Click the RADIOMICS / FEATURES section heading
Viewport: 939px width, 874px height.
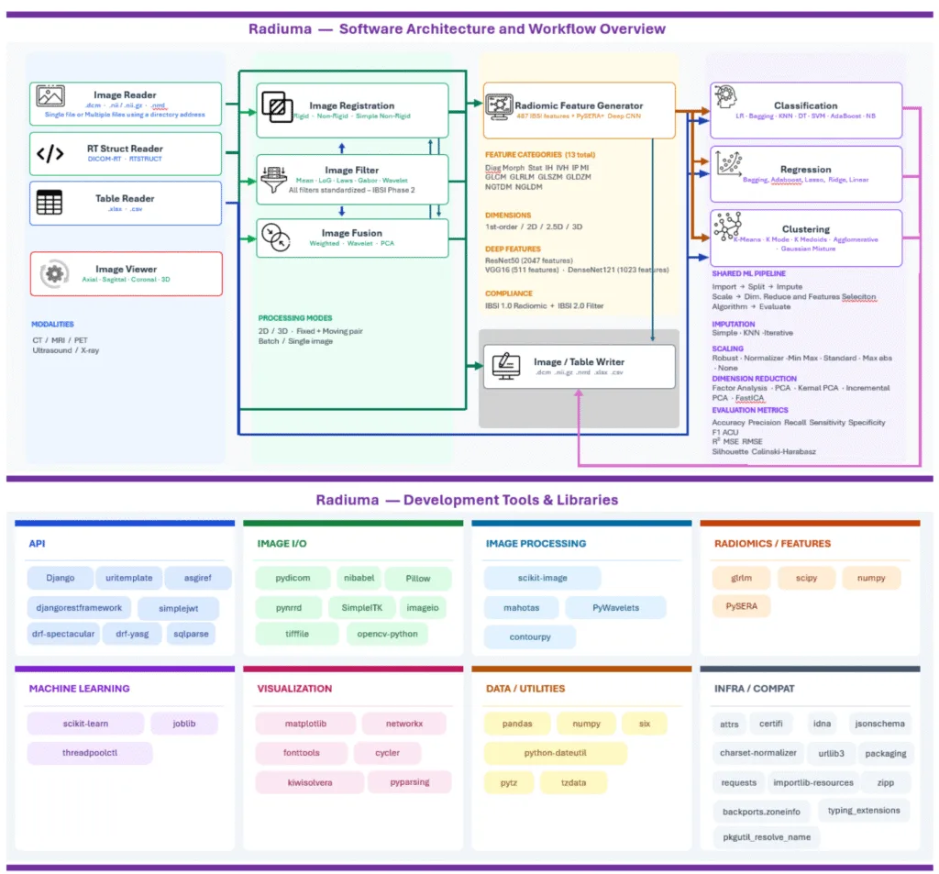click(x=772, y=543)
